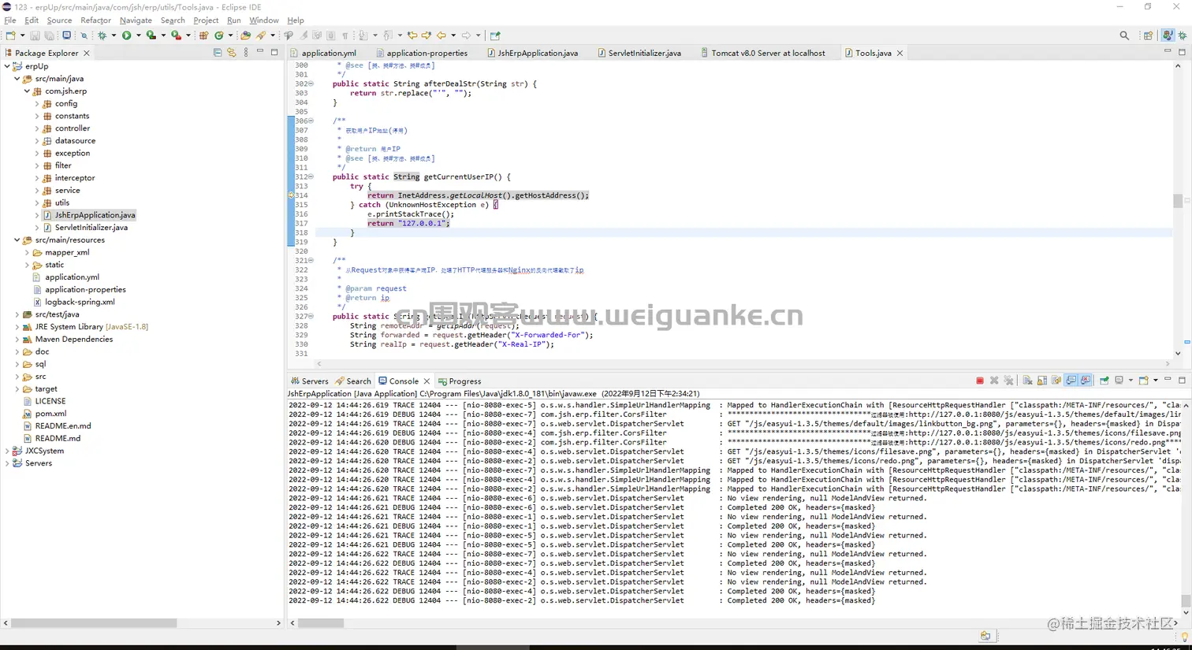
Task: Toggle Word Wrap in Console
Action: click(1056, 381)
